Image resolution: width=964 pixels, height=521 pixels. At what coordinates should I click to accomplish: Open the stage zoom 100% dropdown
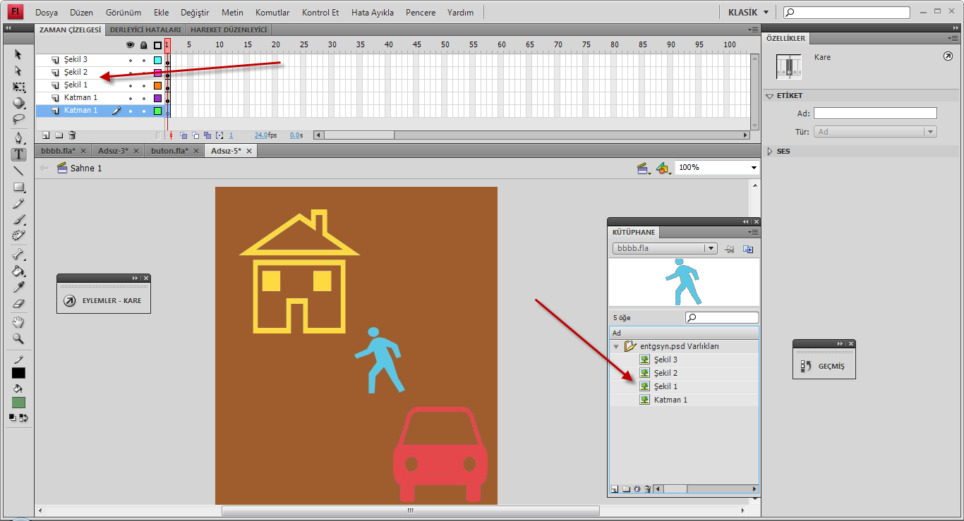coord(754,168)
